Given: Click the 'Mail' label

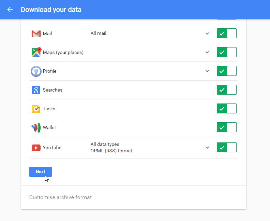Looking at the screenshot, I should coord(47,33).
